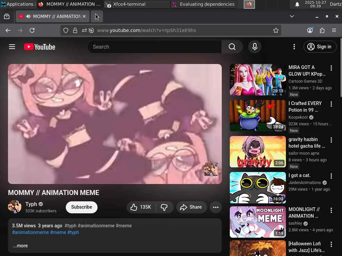Open YouTube settings three-dot menu
This screenshot has width=342, height=256.
coord(294,47)
